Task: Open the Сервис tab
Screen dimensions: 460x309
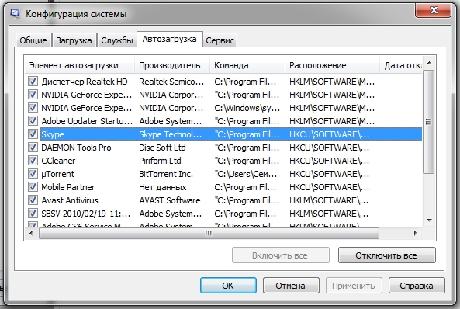Action: point(220,40)
